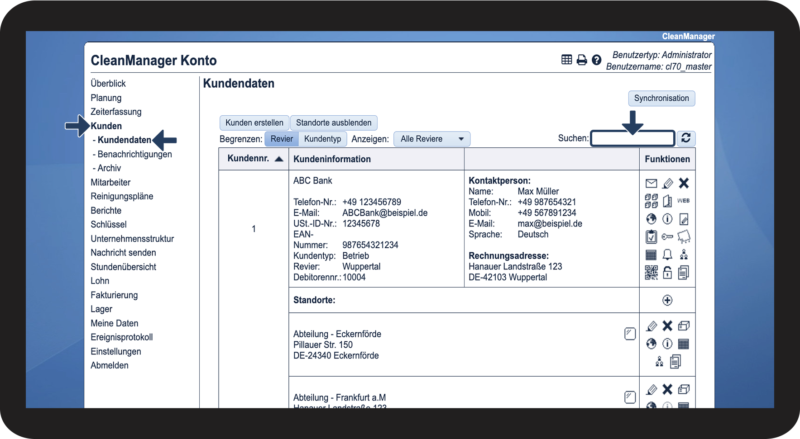Sort by the Kundennr. column header arrow

pos(279,159)
